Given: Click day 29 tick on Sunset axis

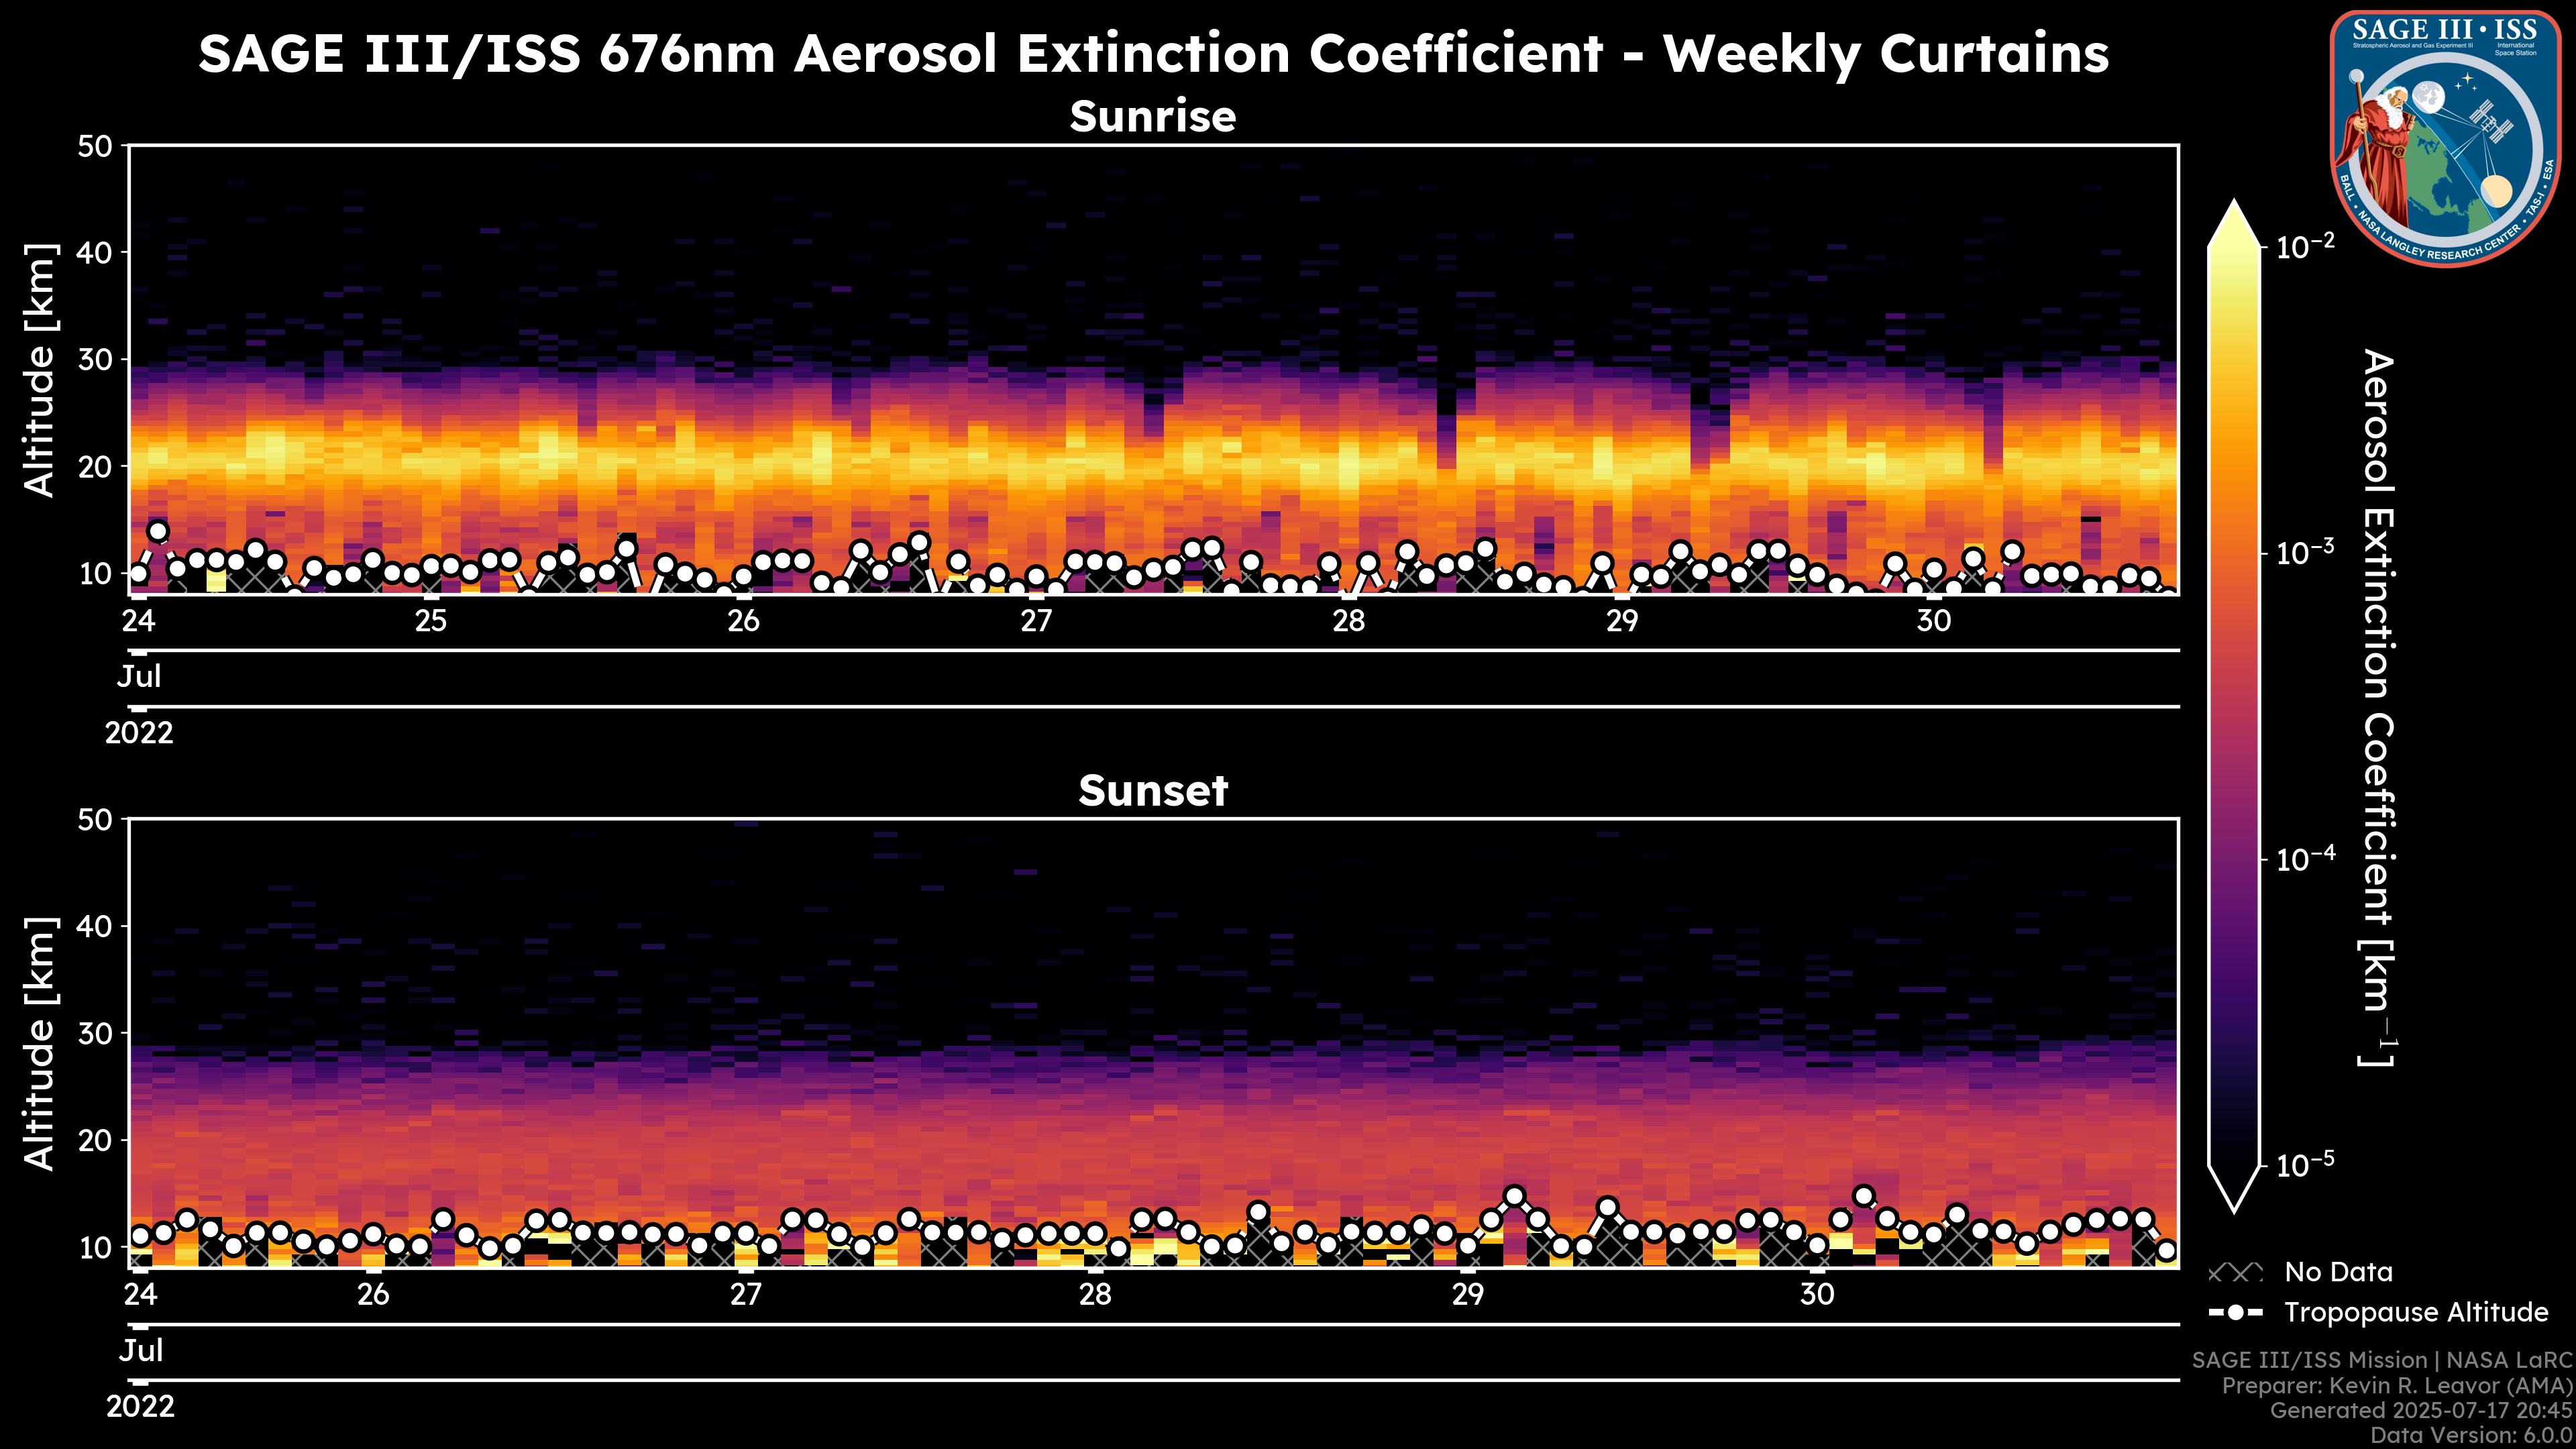Looking at the screenshot, I should (1467, 1295).
